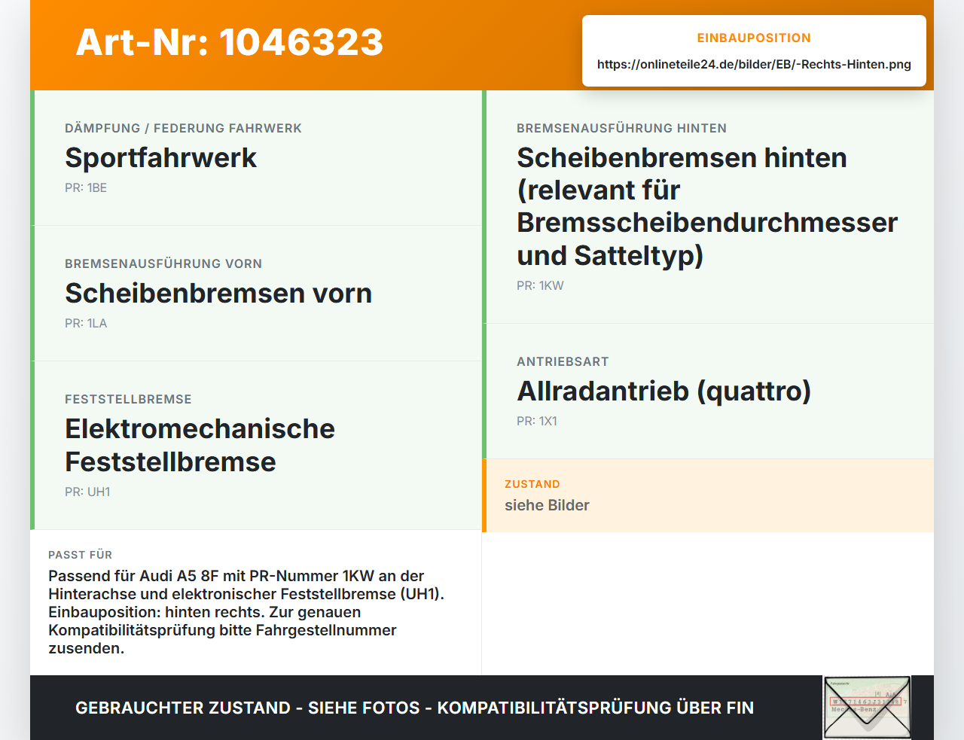964x740 pixels.
Task: Click the EINBAUPOSITION heading
Action: (x=754, y=38)
